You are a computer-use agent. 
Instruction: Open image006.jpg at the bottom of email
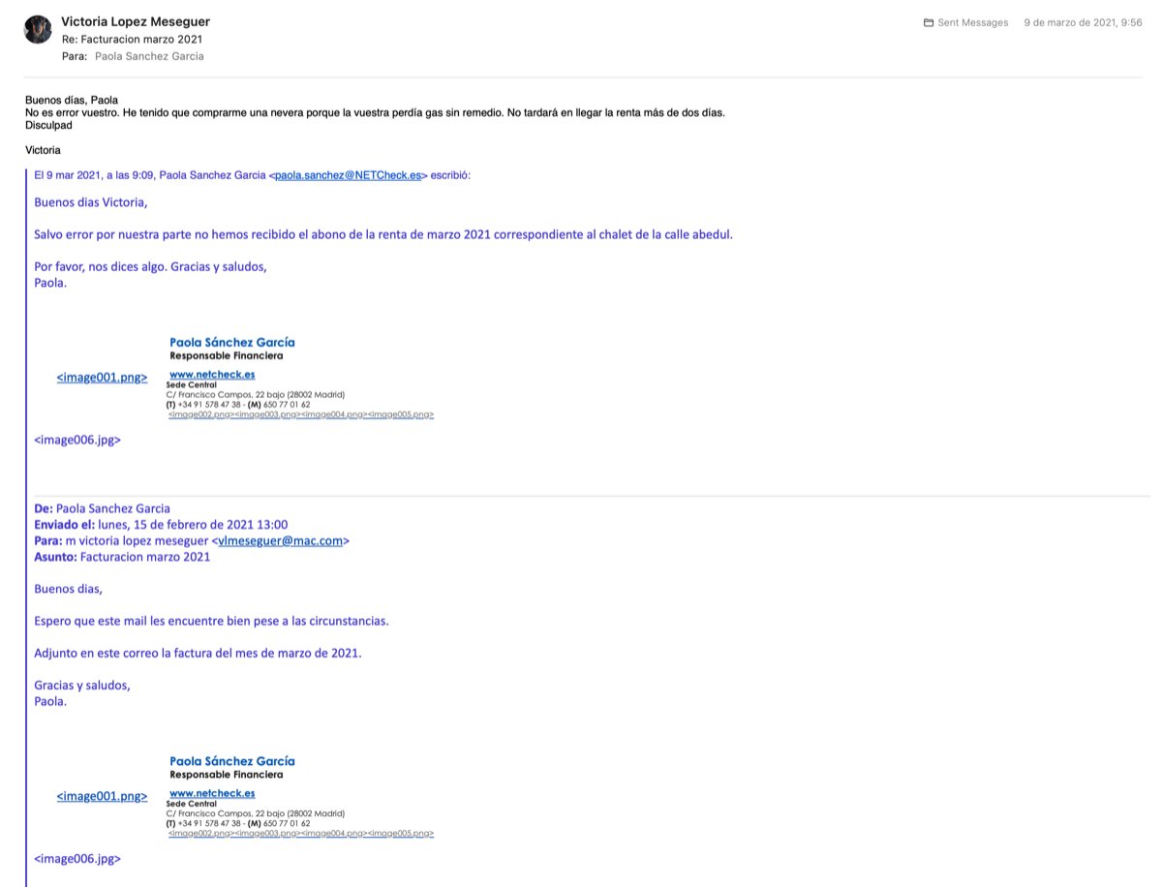tap(77, 858)
